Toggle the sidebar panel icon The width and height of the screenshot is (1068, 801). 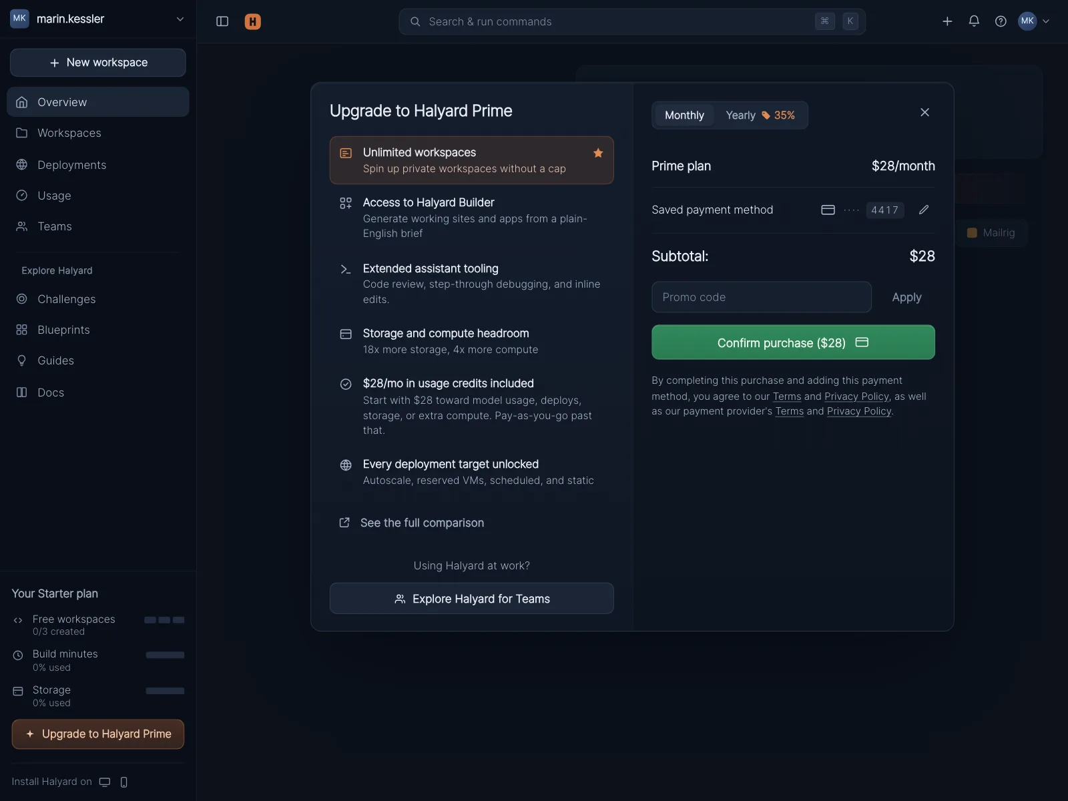click(x=222, y=21)
